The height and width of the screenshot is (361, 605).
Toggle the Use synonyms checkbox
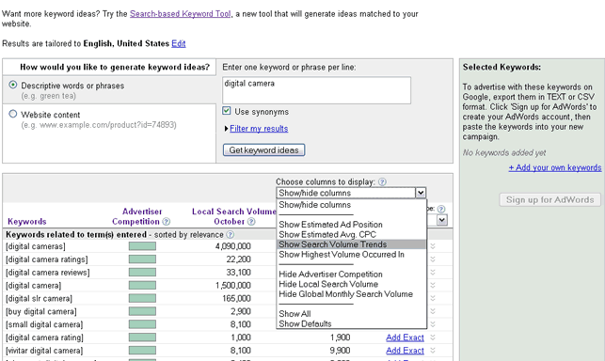(227, 111)
